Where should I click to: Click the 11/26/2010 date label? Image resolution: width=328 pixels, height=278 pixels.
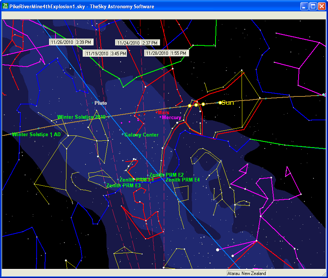62,42
